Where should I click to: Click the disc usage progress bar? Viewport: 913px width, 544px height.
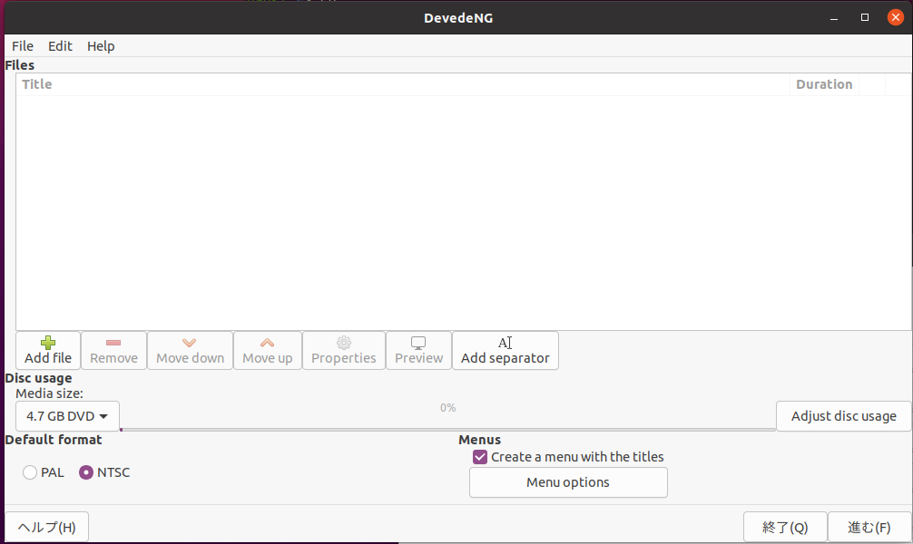(447, 430)
